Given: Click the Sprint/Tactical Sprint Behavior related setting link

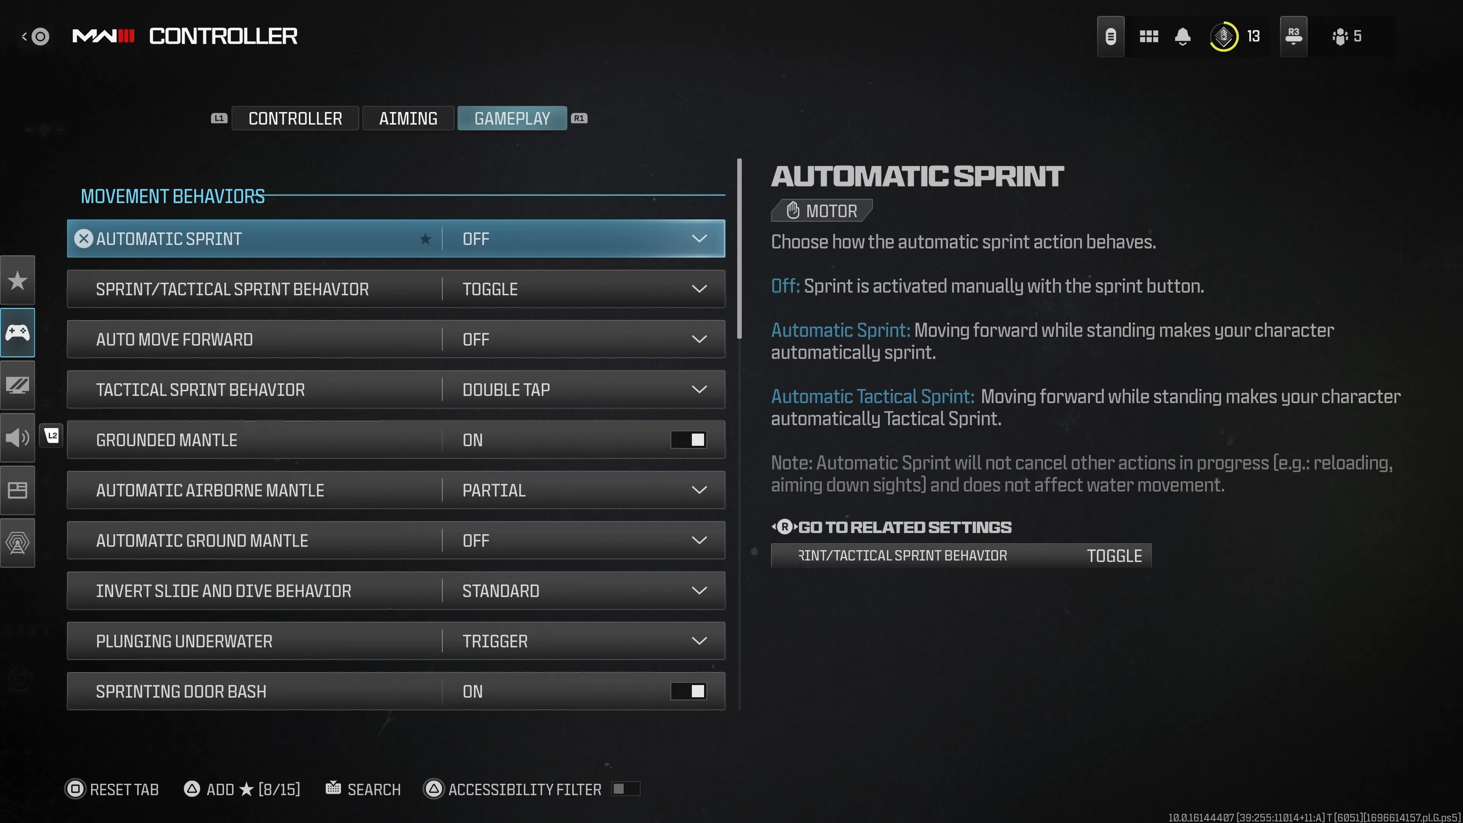Looking at the screenshot, I should click(960, 555).
